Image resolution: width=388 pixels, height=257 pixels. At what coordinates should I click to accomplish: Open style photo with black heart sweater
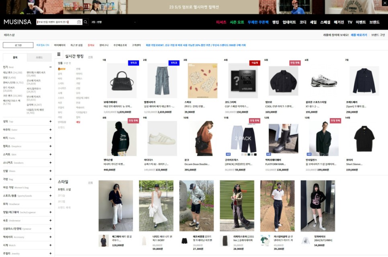[x=318, y=206]
